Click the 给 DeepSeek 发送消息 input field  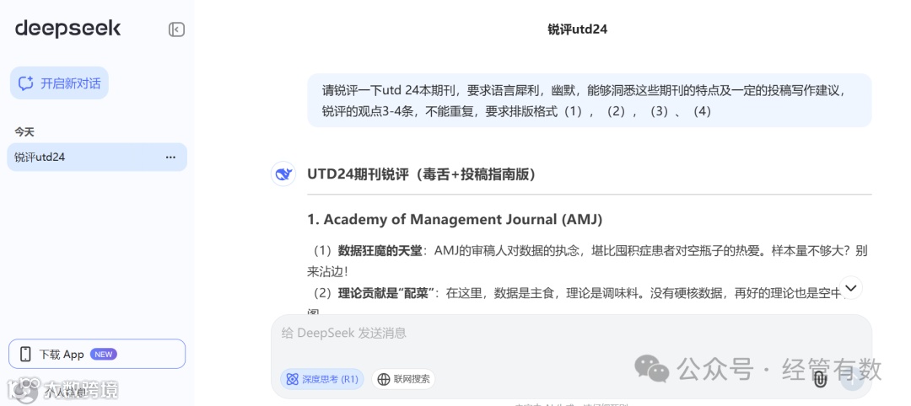[571, 333]
